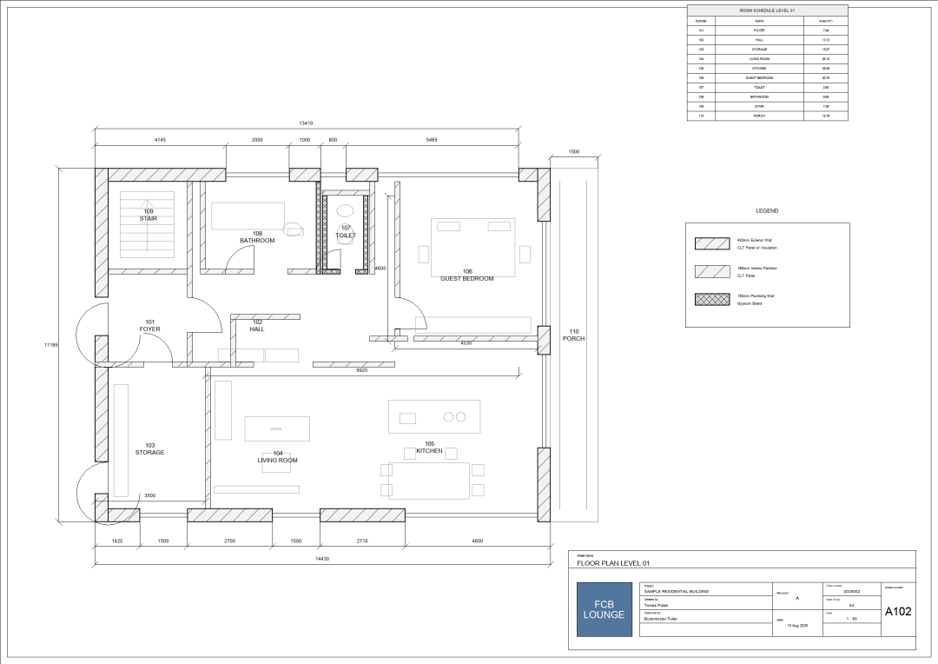
Task: Select the 105 KITCHEN room label
Action: tap(430, 448)
